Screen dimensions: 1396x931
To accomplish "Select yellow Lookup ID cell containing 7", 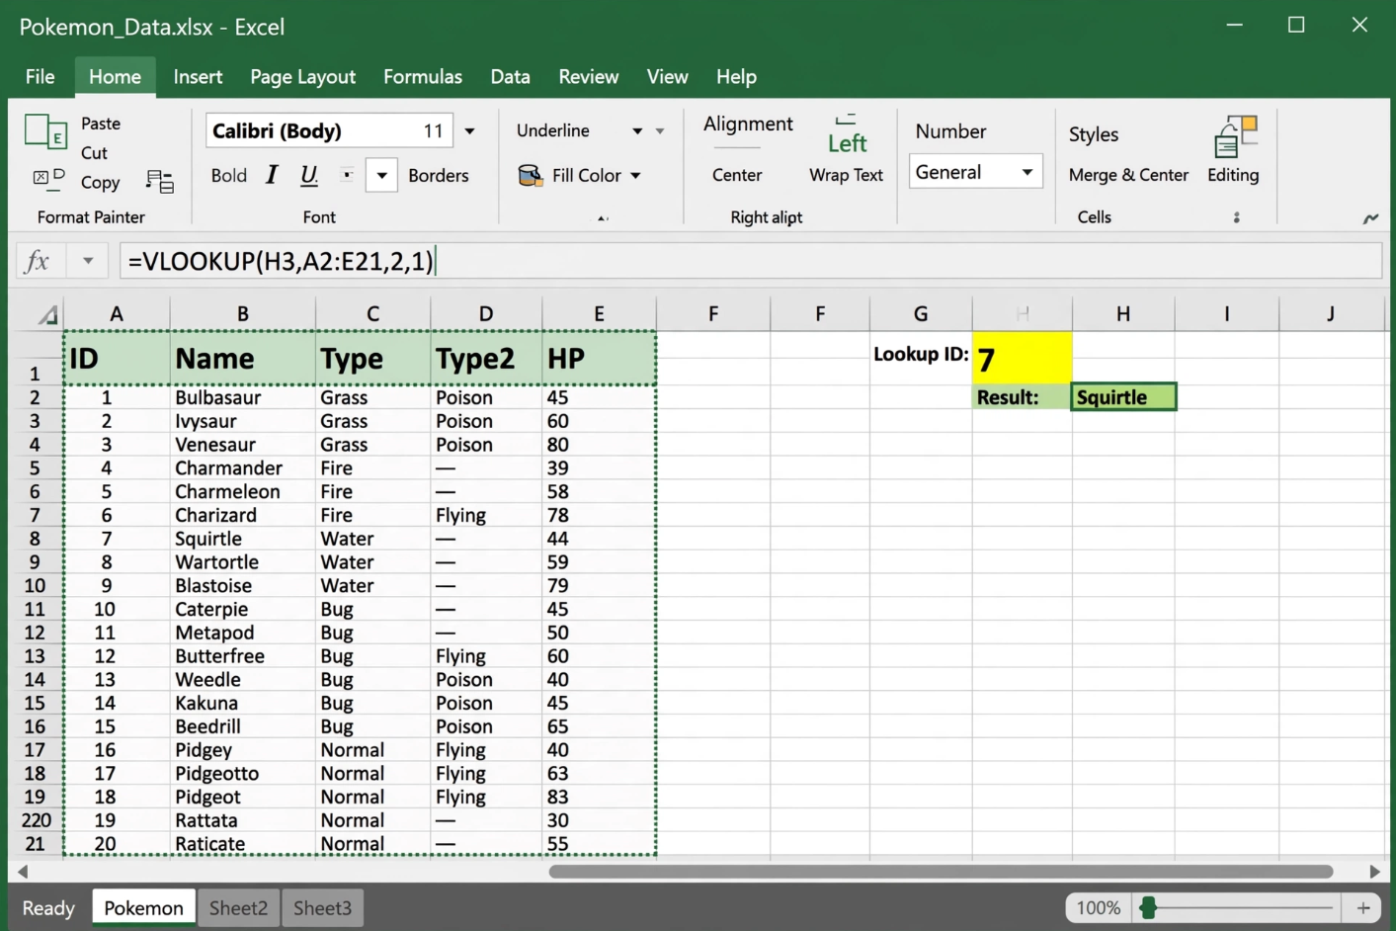I will click(x=1022, y=358).
